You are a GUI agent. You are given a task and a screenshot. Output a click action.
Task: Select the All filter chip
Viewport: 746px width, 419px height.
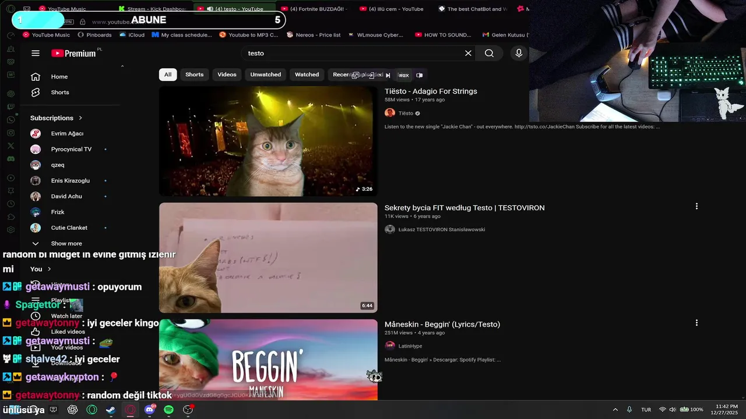[168, 74]
